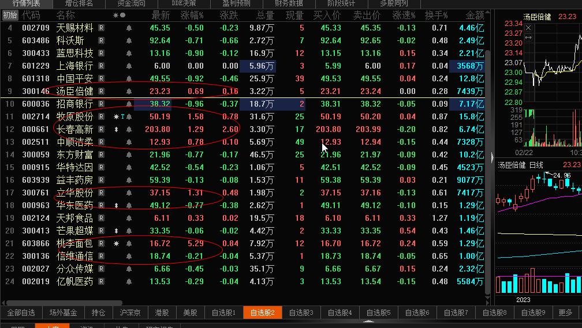Viewport: 582px width, 328px height.
Task: Close the mini intraday chart with X icon
Action: (x=528, y=28)
